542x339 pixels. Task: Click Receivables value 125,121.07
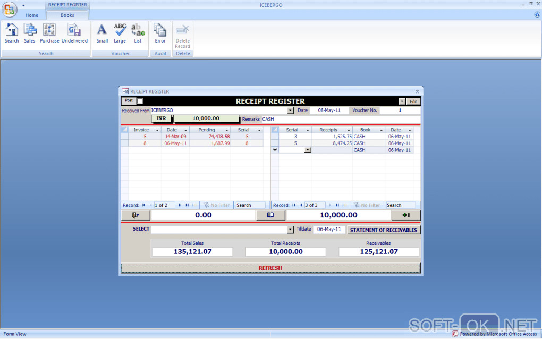point(379,251)
